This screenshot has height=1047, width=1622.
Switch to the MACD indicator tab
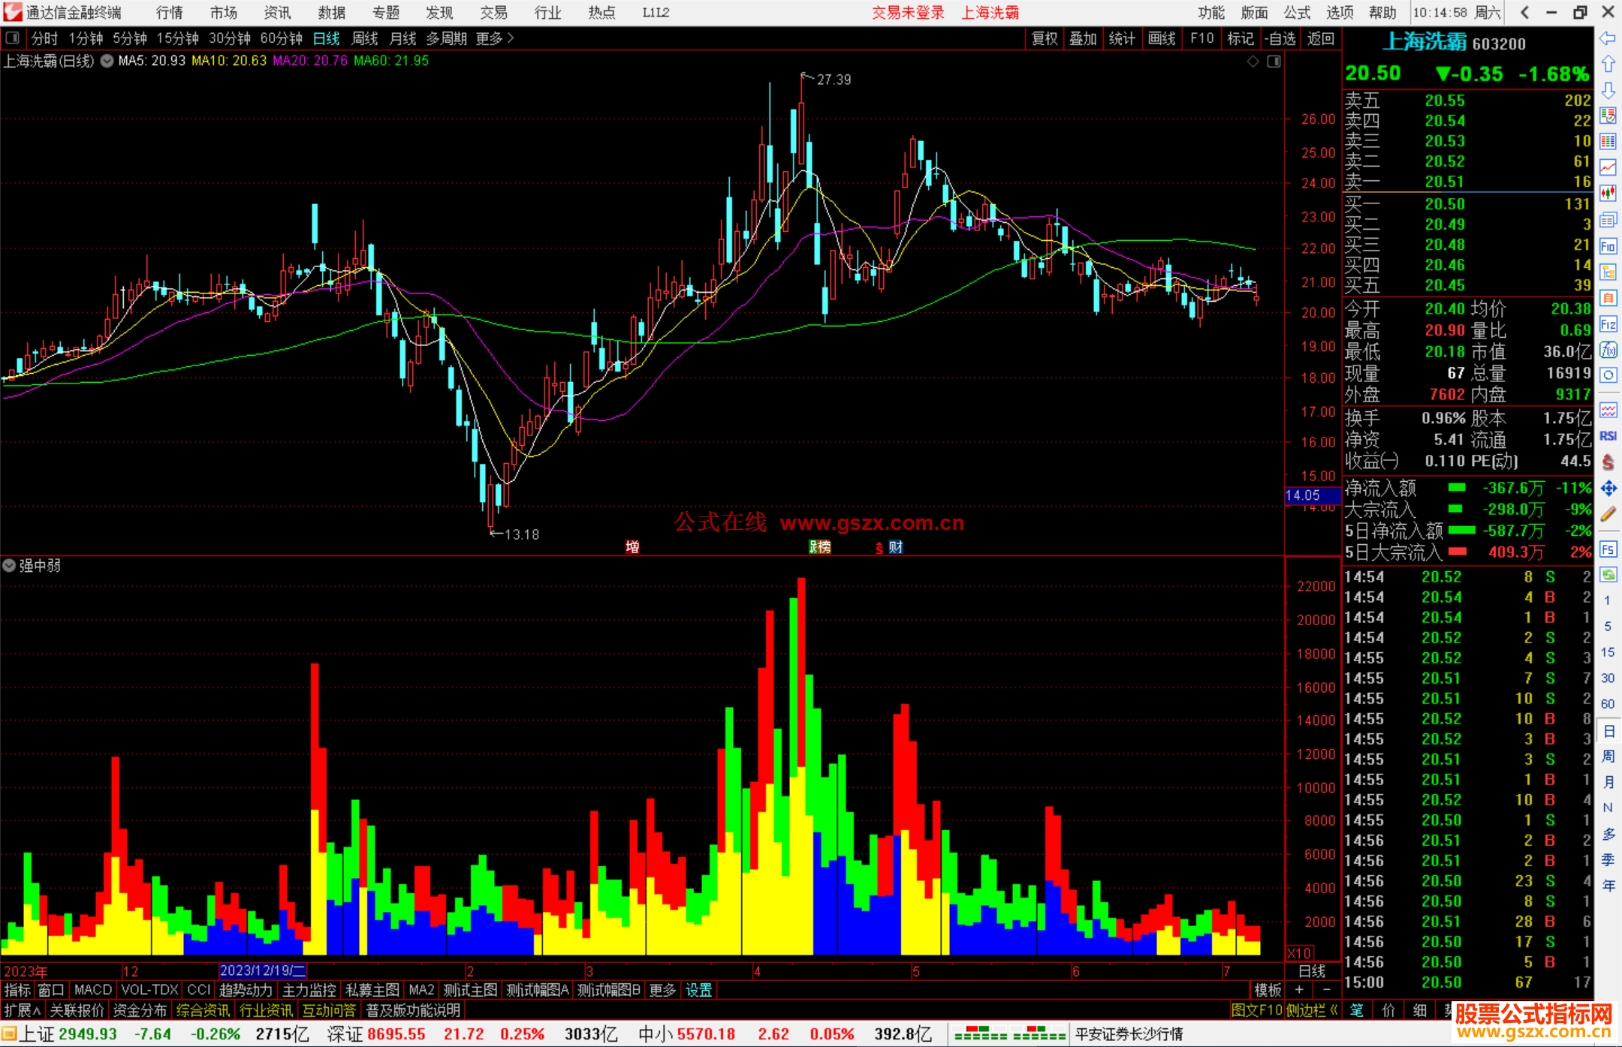point(92,990)
